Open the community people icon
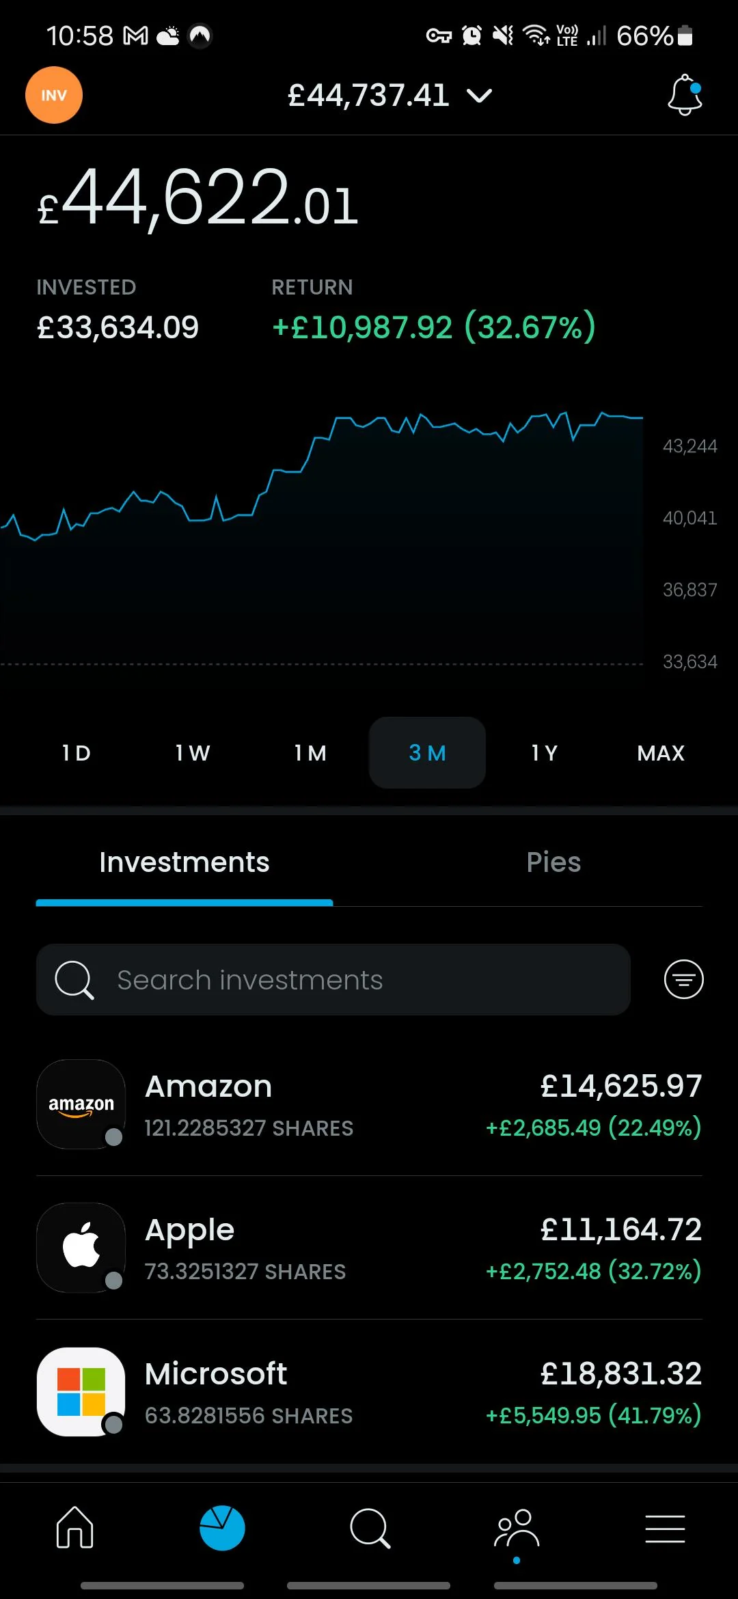 [x=517, y=1527]
